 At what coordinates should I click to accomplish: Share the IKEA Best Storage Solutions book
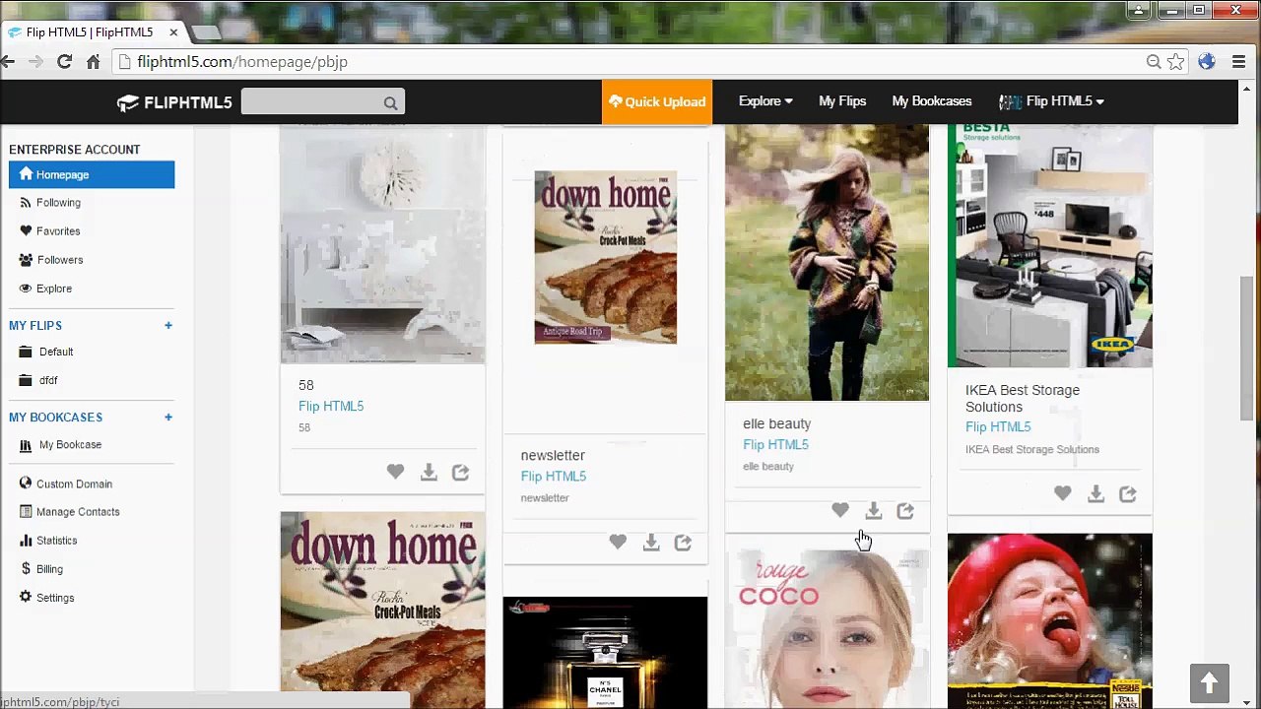click(1128, 493)
